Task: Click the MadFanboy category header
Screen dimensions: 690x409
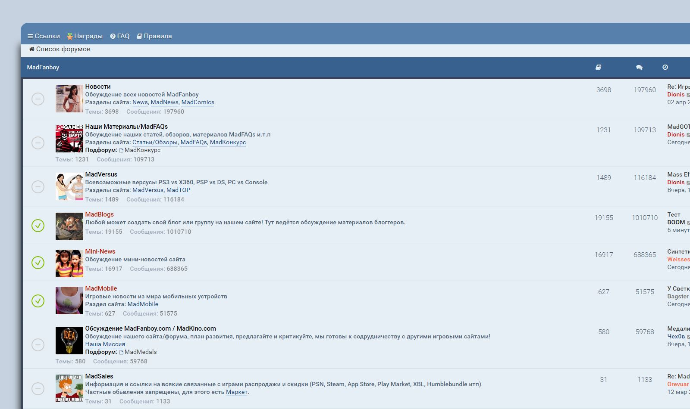Action: coord(43,67)
